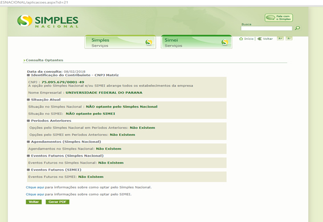The width and height of the screenshot is (323, 222).
Task: Open the Simei Serviços tab
Action: [x=197, y=42]
